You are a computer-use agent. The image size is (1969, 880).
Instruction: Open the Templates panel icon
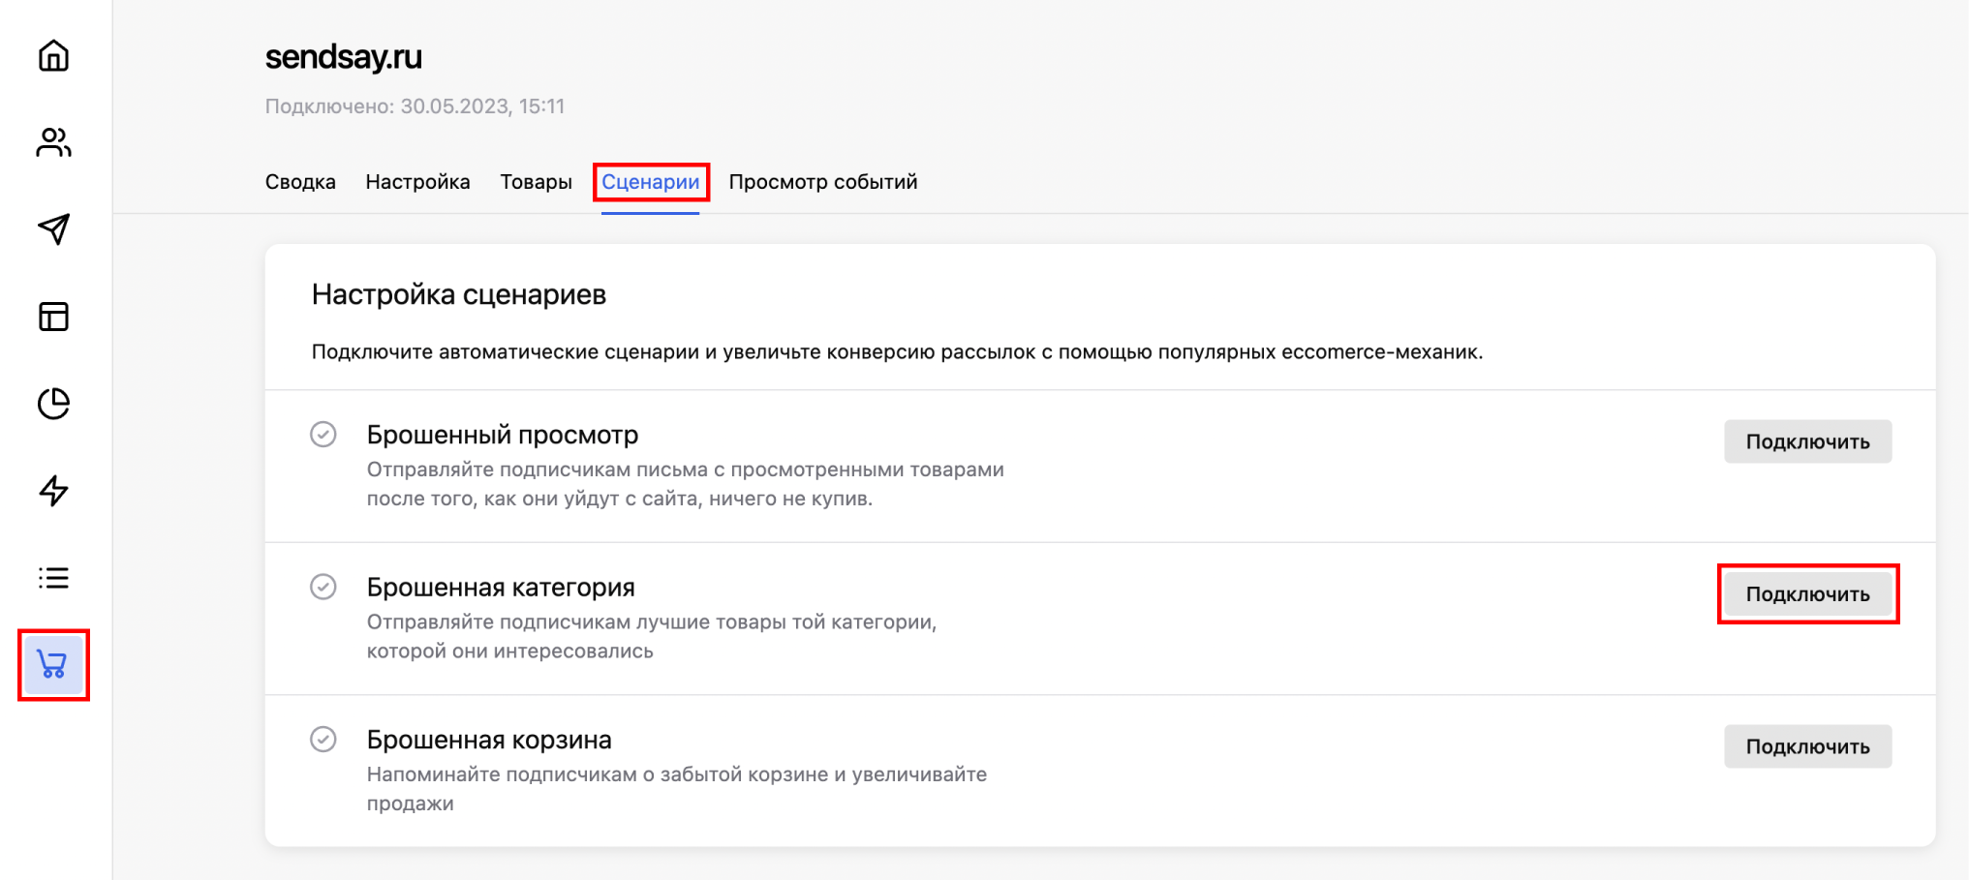tap(53, 317)
